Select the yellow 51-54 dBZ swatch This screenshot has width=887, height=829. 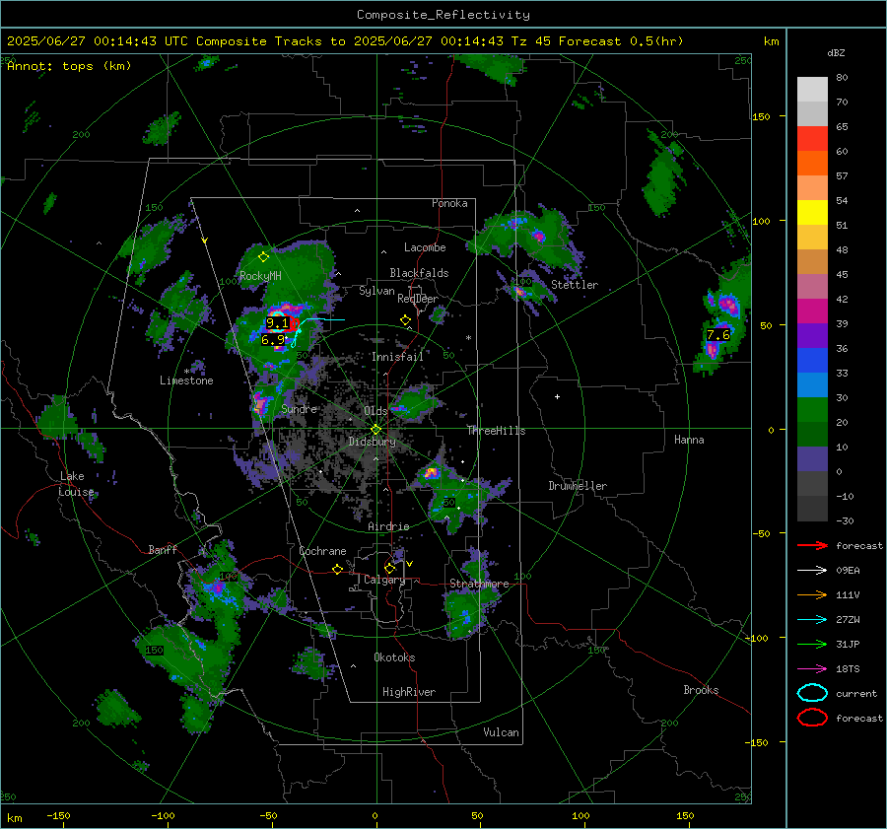pos(812,213)
